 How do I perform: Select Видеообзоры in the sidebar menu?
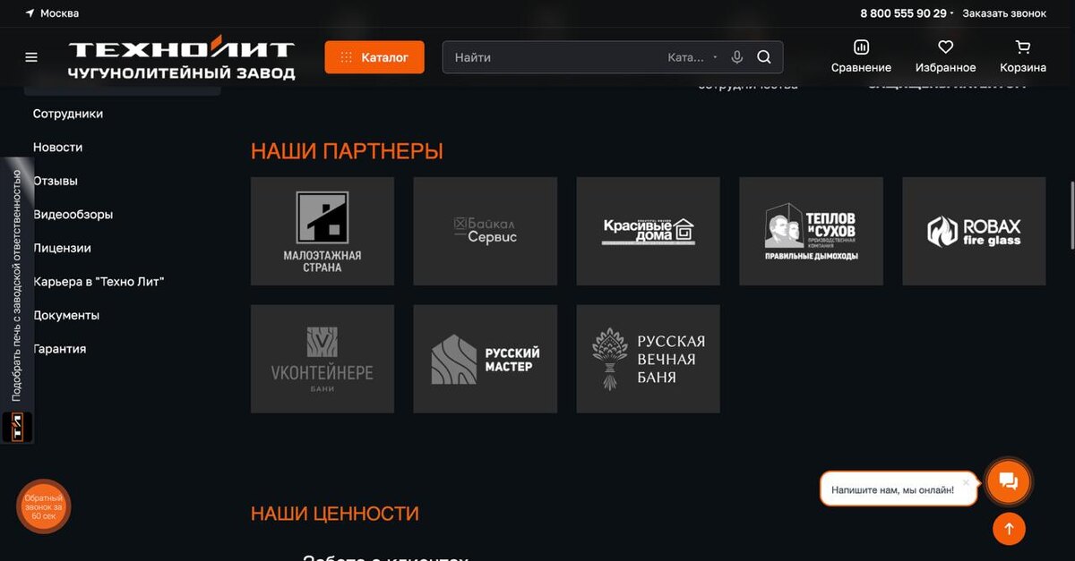(73, 215)
